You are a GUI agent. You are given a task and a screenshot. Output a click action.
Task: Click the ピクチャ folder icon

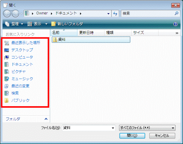coord(7,72)
